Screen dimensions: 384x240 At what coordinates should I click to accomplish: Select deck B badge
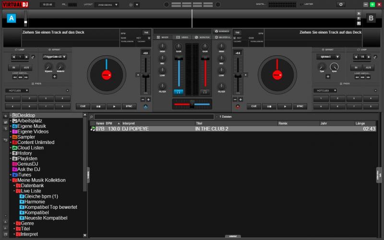pyautogui.click(x=371, y=18)
